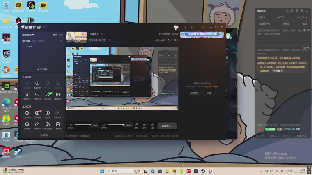312x175 pixels.
Task: Open the shield challenge icon in 互动玩法
Action: click(x=37, y=85)
